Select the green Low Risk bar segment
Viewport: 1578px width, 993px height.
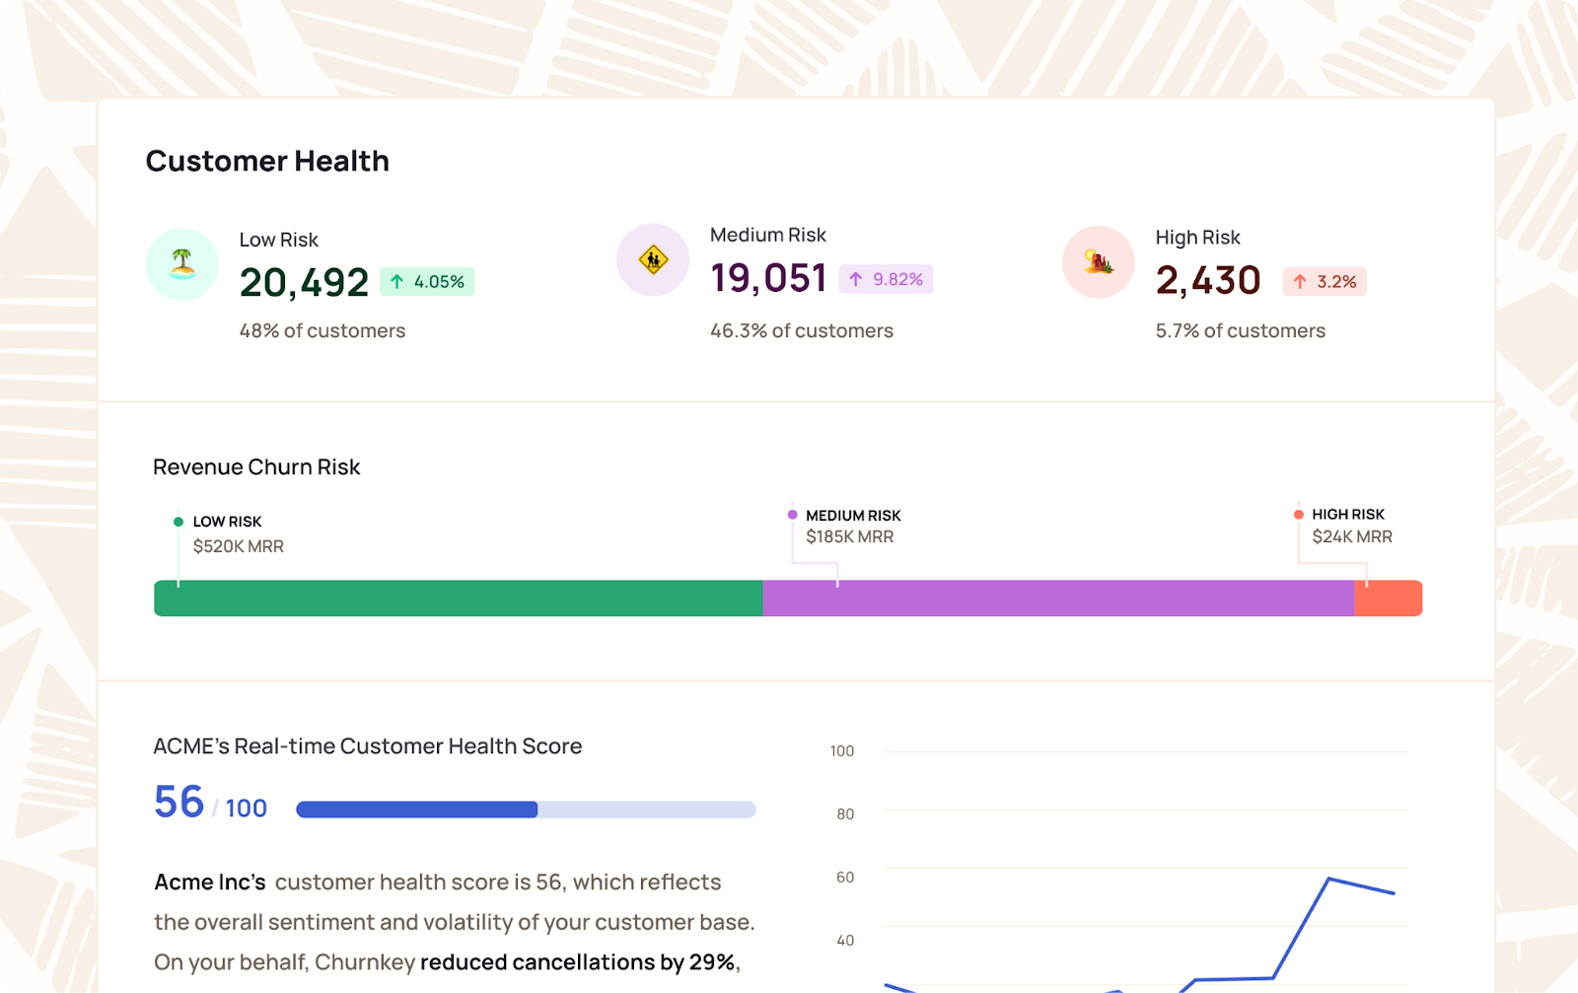[459, 599]
